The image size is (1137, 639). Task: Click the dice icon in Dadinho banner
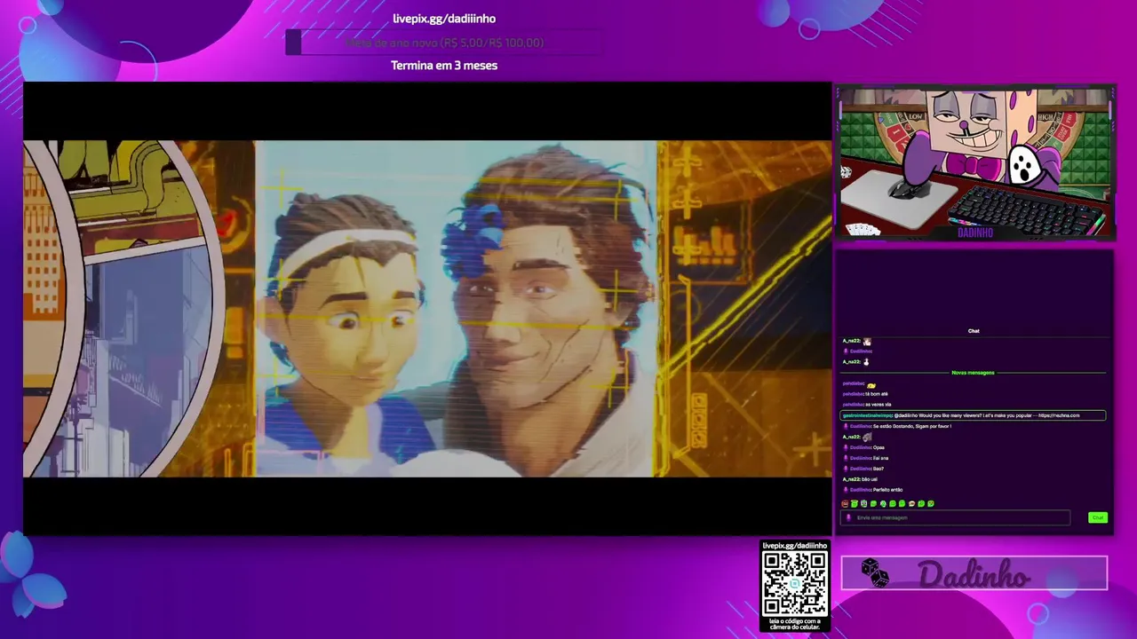coord(874,574)
